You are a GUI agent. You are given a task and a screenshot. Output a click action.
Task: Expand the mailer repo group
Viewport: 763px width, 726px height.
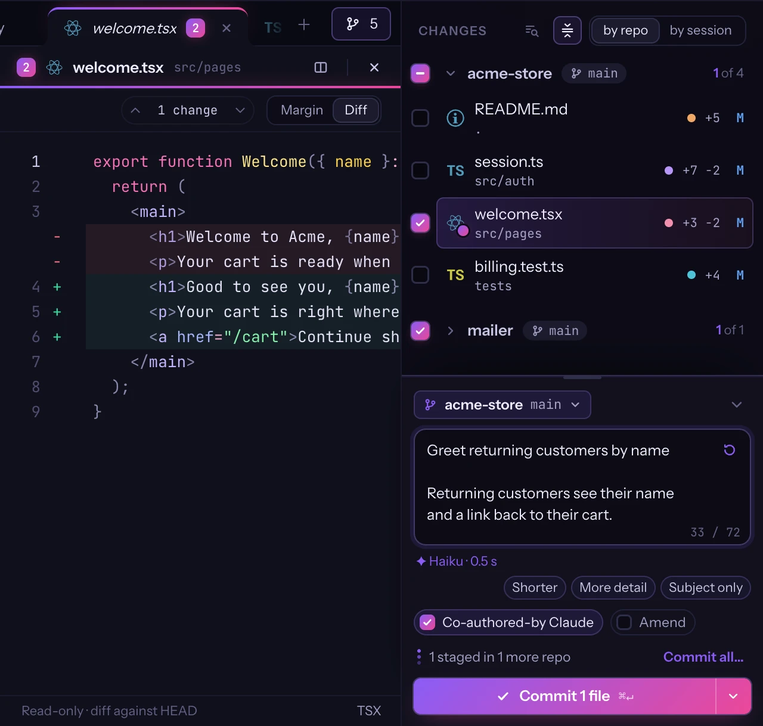click(451, 330)
